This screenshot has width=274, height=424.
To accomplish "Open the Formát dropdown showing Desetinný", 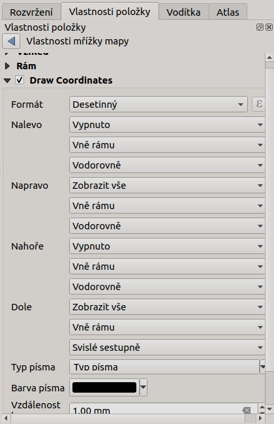I will click(x=158, y=105).
